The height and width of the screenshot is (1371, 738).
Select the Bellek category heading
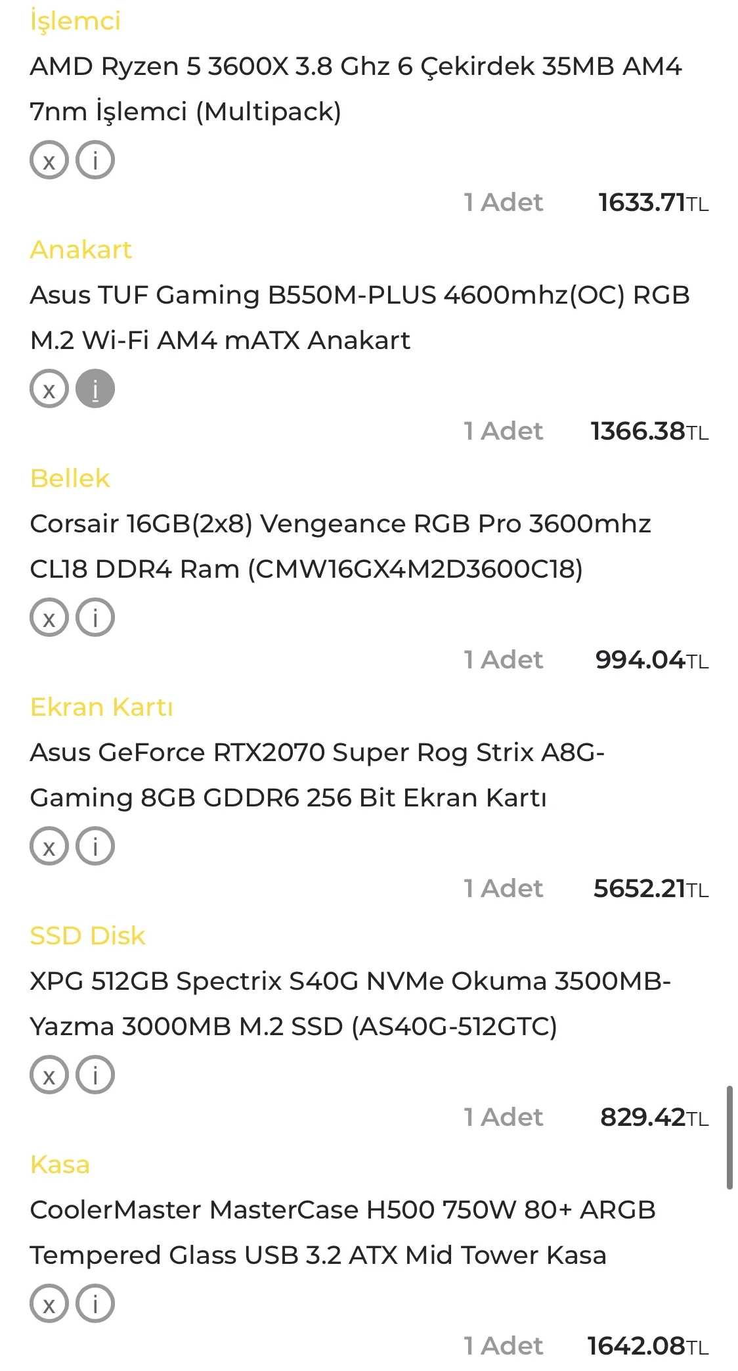pyautogui.click(x=70, y=478)
